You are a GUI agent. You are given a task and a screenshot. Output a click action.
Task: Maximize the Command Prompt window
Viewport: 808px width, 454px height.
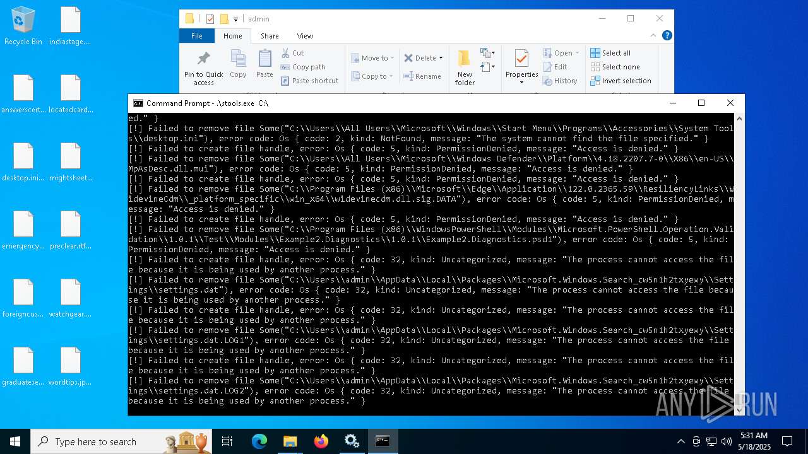pos(701,103)
